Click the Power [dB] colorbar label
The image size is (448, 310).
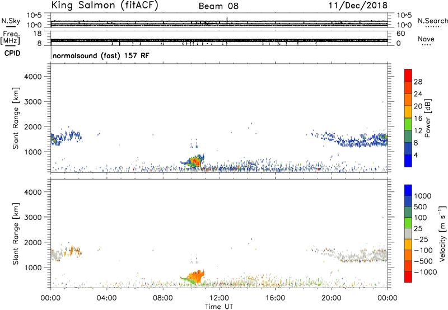coord(427,118)
